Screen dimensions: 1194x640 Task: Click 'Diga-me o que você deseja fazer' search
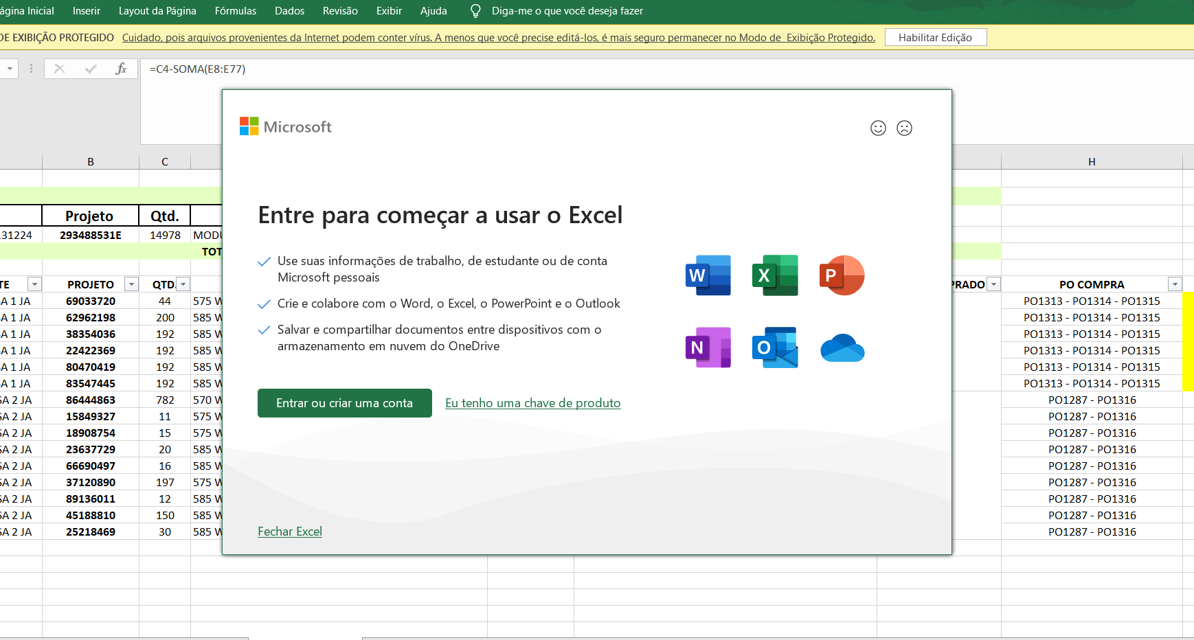567,11
